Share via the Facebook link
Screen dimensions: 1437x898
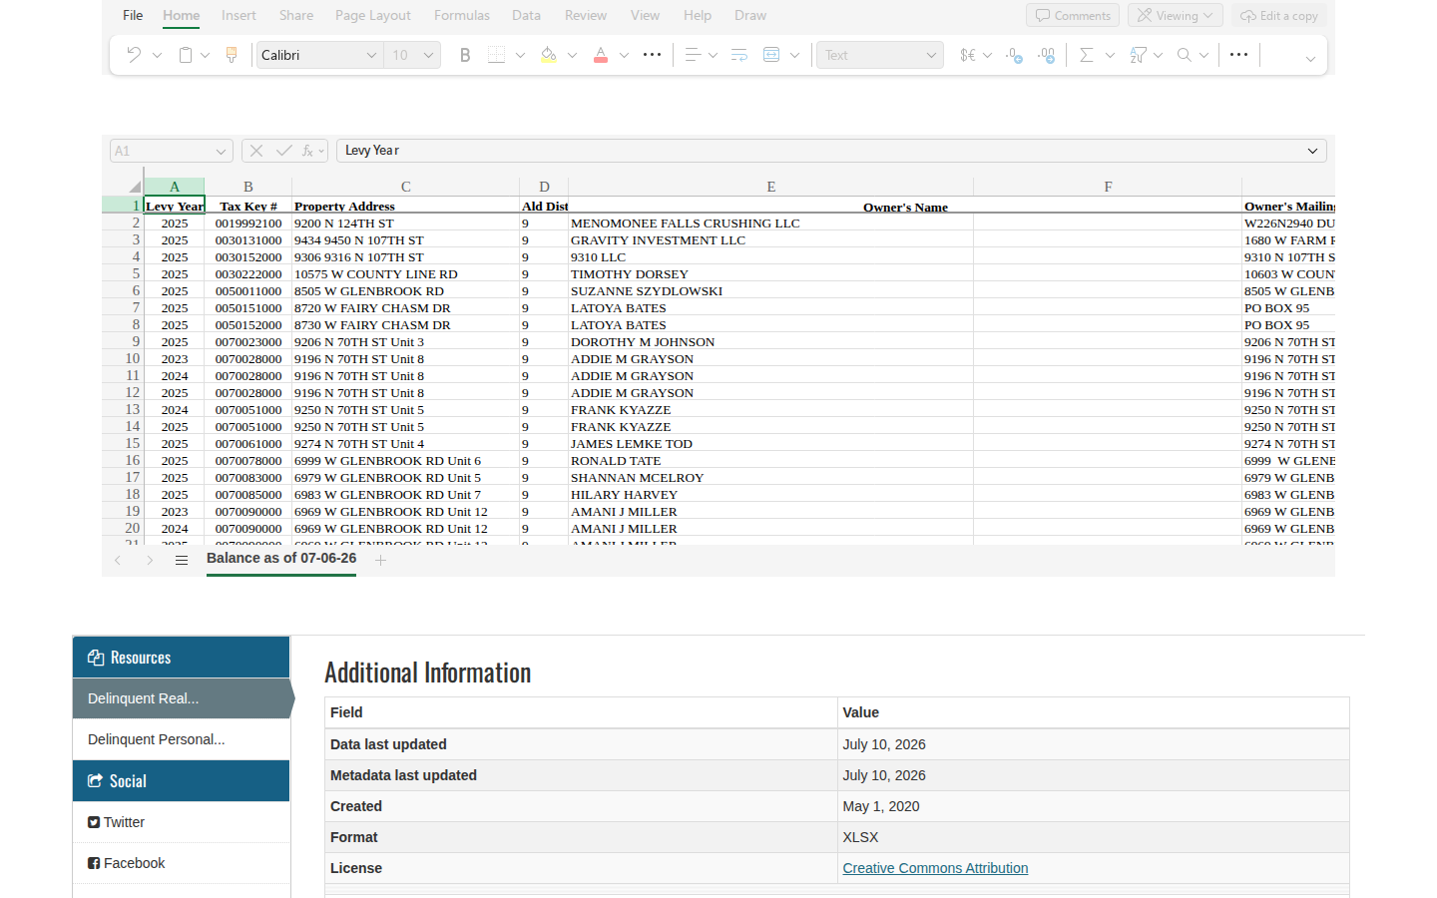point(127,863)
